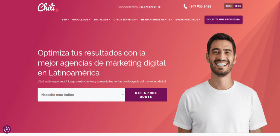The image size is (280, 136).
Task: Open the Otros Servicios menu
Action: click(125, 20)
